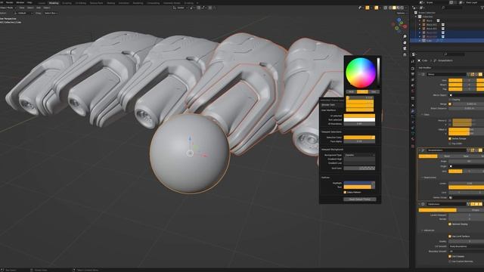The width and height of the screenshot is (484, 272).
Task: Open the View Layer properties tab
Action: 413,79
